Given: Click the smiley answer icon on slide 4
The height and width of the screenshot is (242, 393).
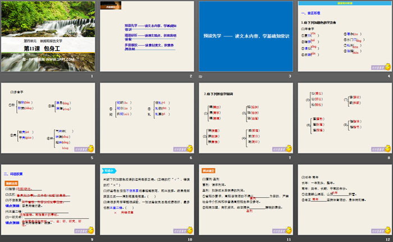Looking at the screenshot, I should point(388,67).
